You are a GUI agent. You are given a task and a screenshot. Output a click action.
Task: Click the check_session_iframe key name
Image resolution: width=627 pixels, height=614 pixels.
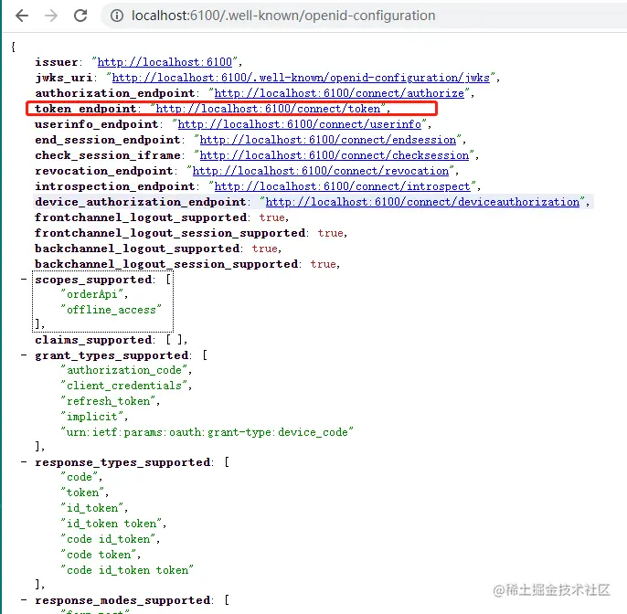[x=108, y=155]
